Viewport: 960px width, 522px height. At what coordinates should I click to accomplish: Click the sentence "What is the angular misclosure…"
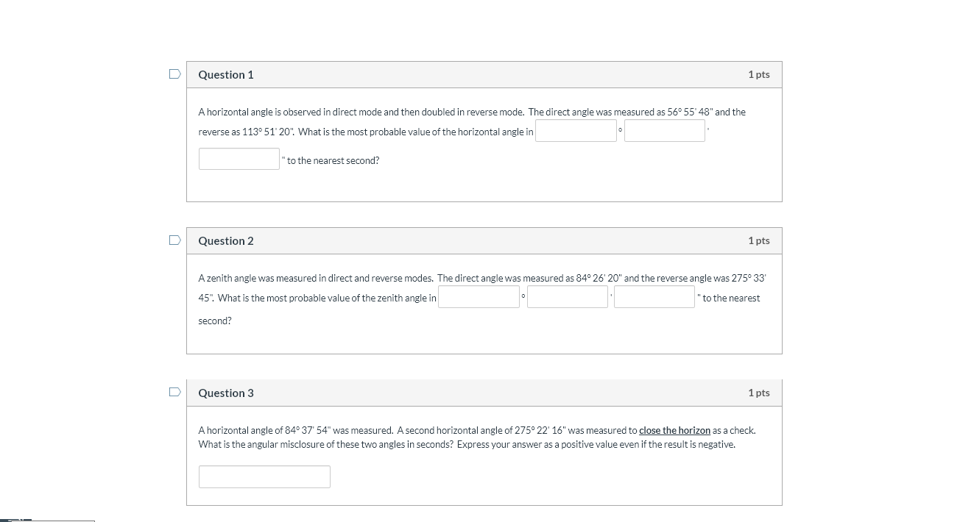326,444
